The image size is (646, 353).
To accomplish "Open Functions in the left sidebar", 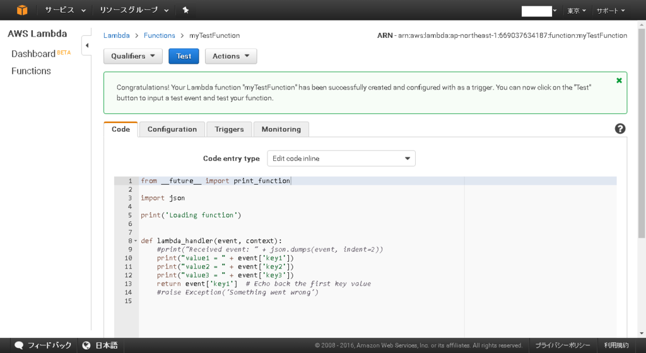I will tap(32, 71).
